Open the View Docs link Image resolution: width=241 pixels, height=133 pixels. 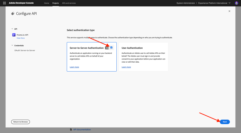(21, 38)
